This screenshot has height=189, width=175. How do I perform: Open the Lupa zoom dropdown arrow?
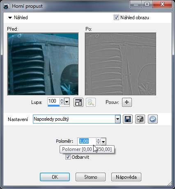coord(67,102)
